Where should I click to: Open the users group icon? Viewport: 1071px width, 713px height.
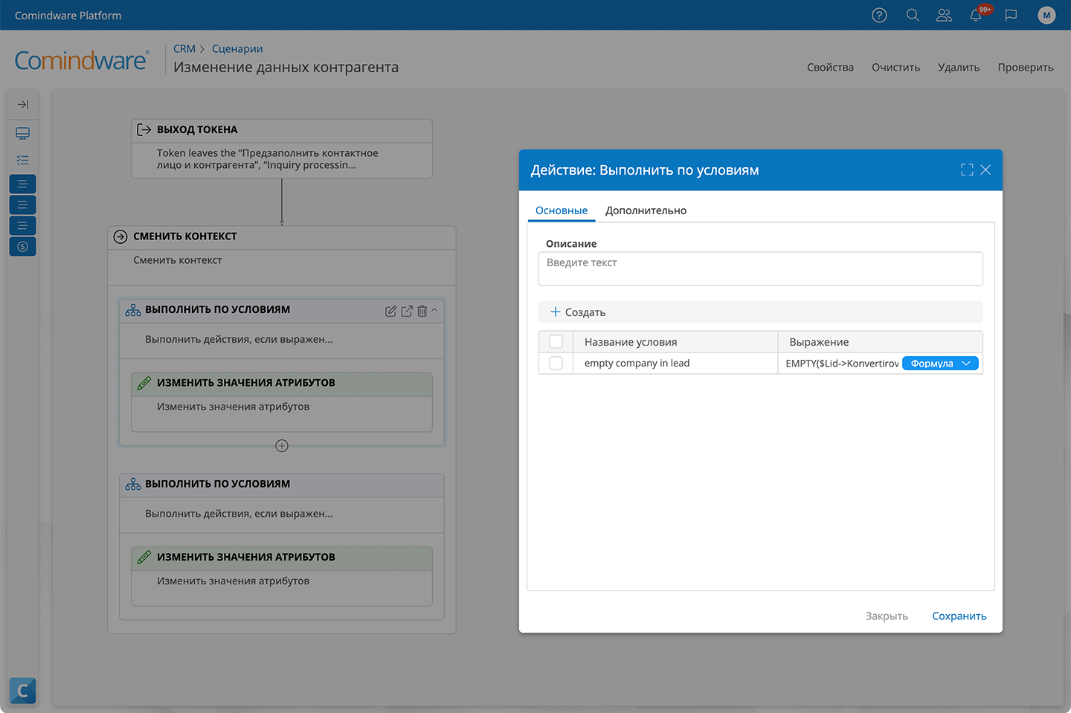click(944, 15)
